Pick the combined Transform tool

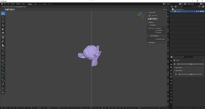pyautogui.click(x=3, y=33)
